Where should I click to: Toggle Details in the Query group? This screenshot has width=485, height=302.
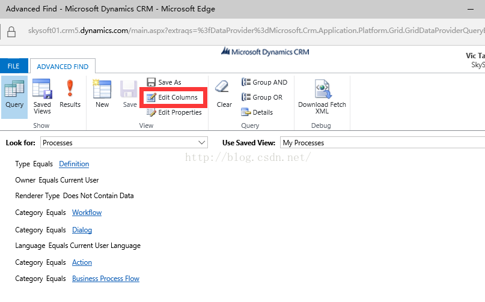(x=257, y=112)
